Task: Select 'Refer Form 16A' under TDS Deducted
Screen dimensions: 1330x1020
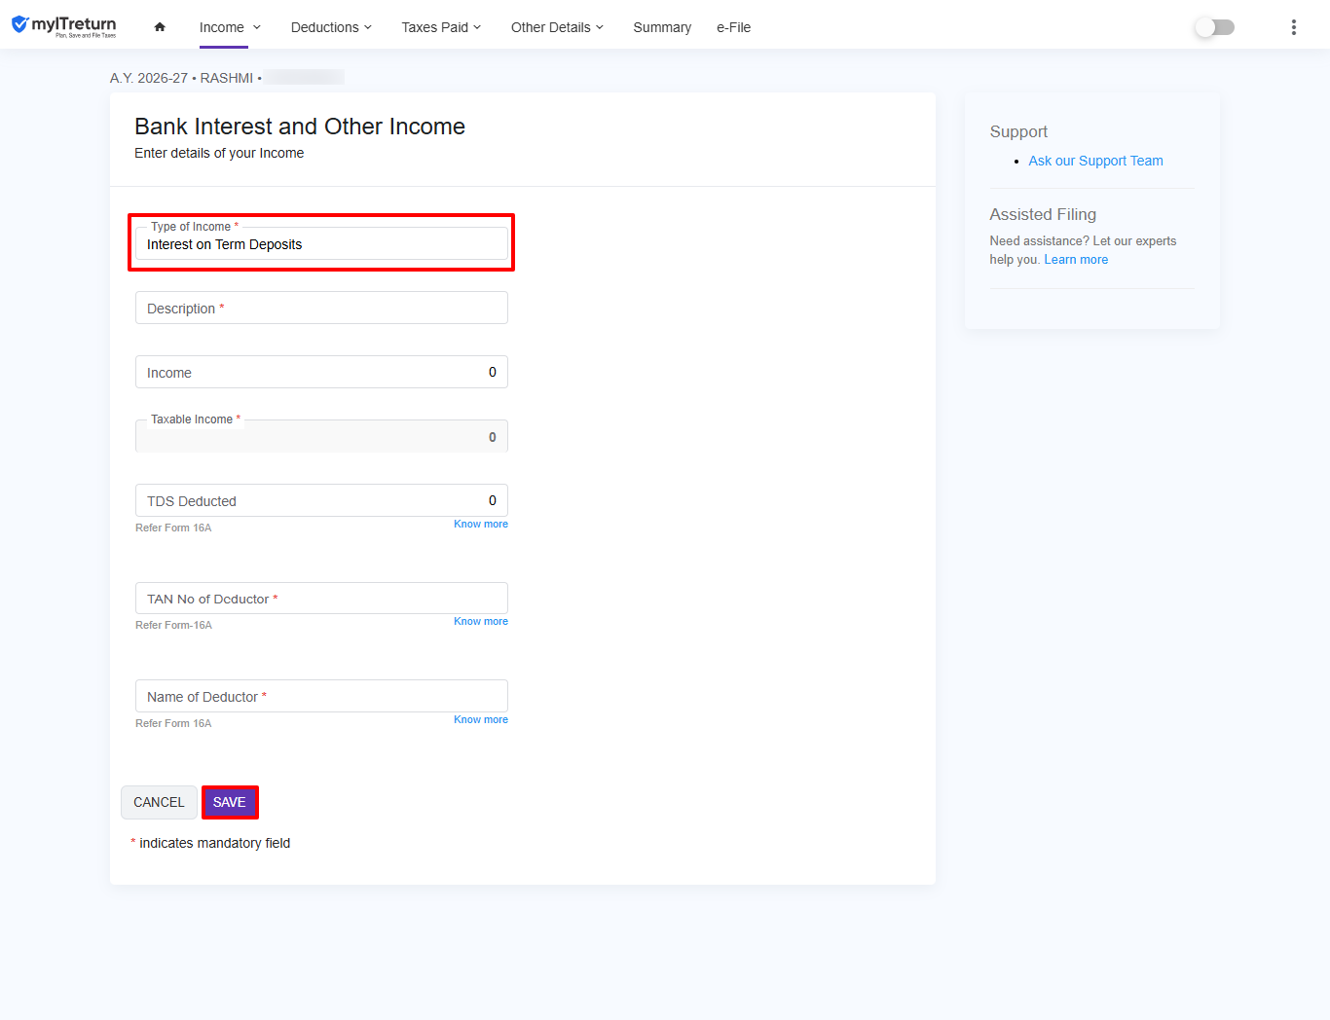Action: click(x=173, y=528)
